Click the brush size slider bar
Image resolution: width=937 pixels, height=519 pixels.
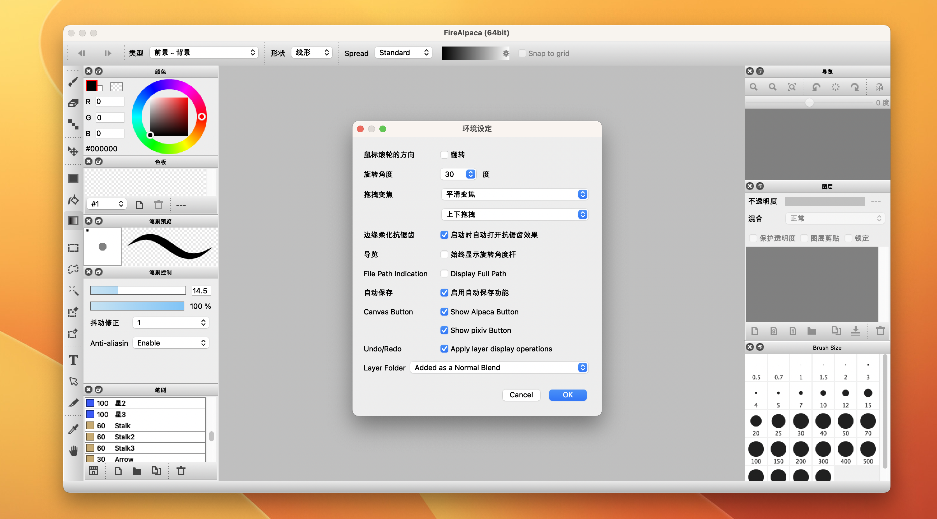click(x=138, y=290)
